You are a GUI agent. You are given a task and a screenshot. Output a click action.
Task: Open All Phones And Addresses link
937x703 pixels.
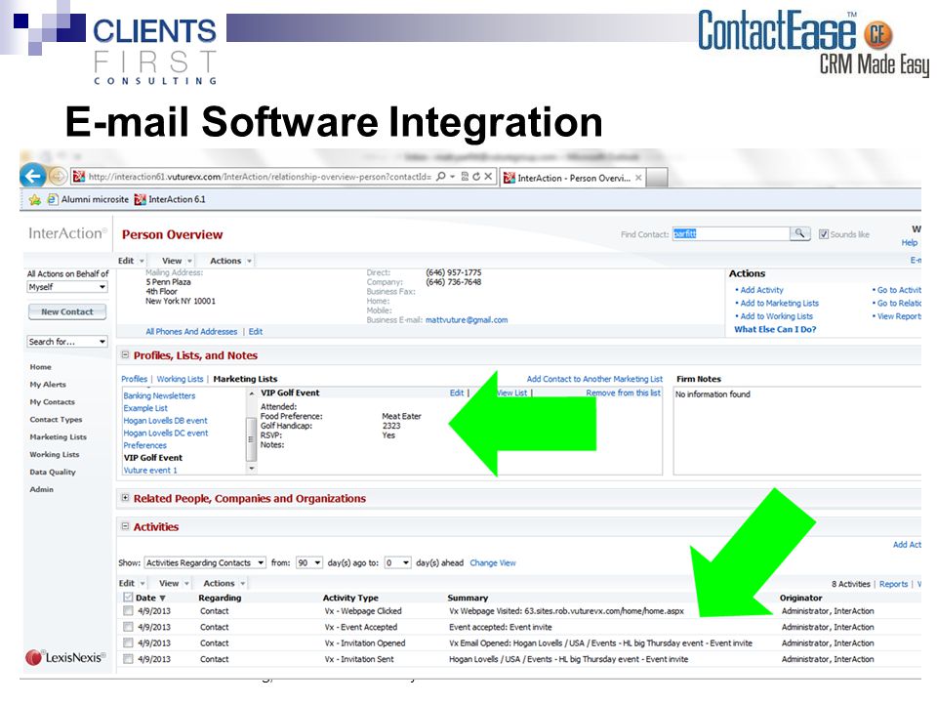point(191,331)
